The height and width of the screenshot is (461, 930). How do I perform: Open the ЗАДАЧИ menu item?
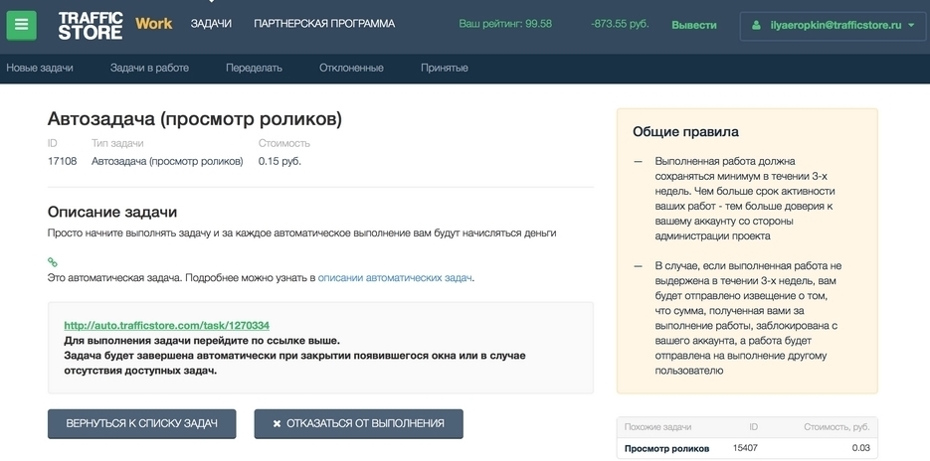click(x=211, y=24)
